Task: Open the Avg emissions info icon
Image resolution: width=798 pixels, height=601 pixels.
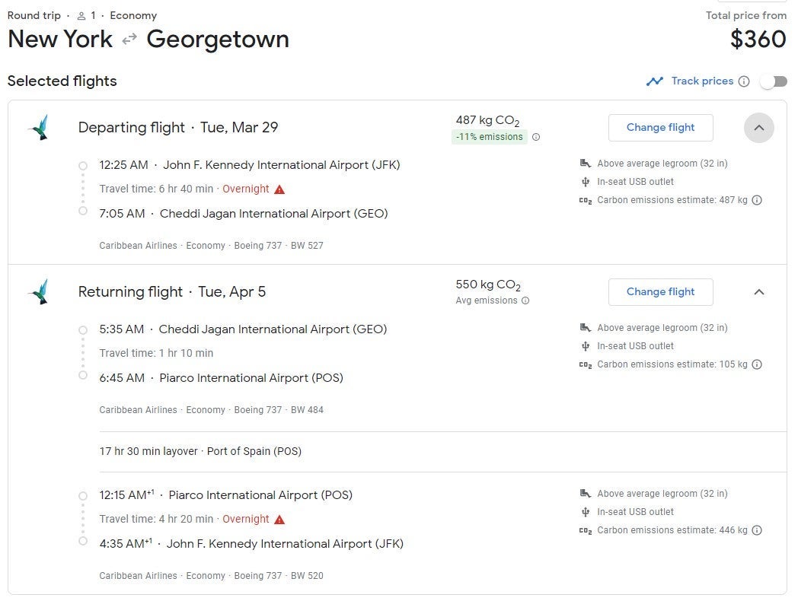Action: pos(525,300)
